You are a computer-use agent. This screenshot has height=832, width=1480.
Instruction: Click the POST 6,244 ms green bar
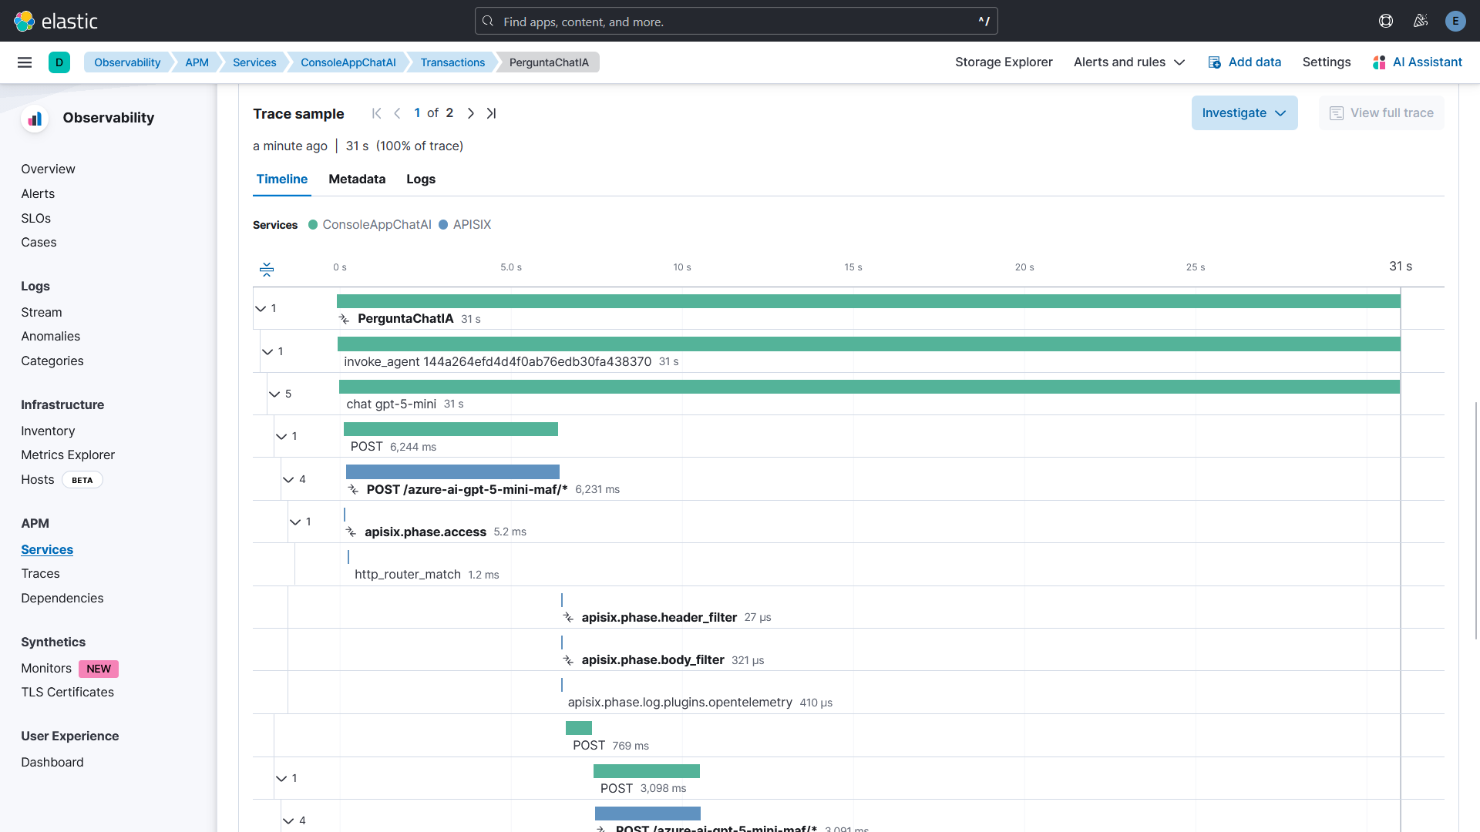(x=451, y=429)
